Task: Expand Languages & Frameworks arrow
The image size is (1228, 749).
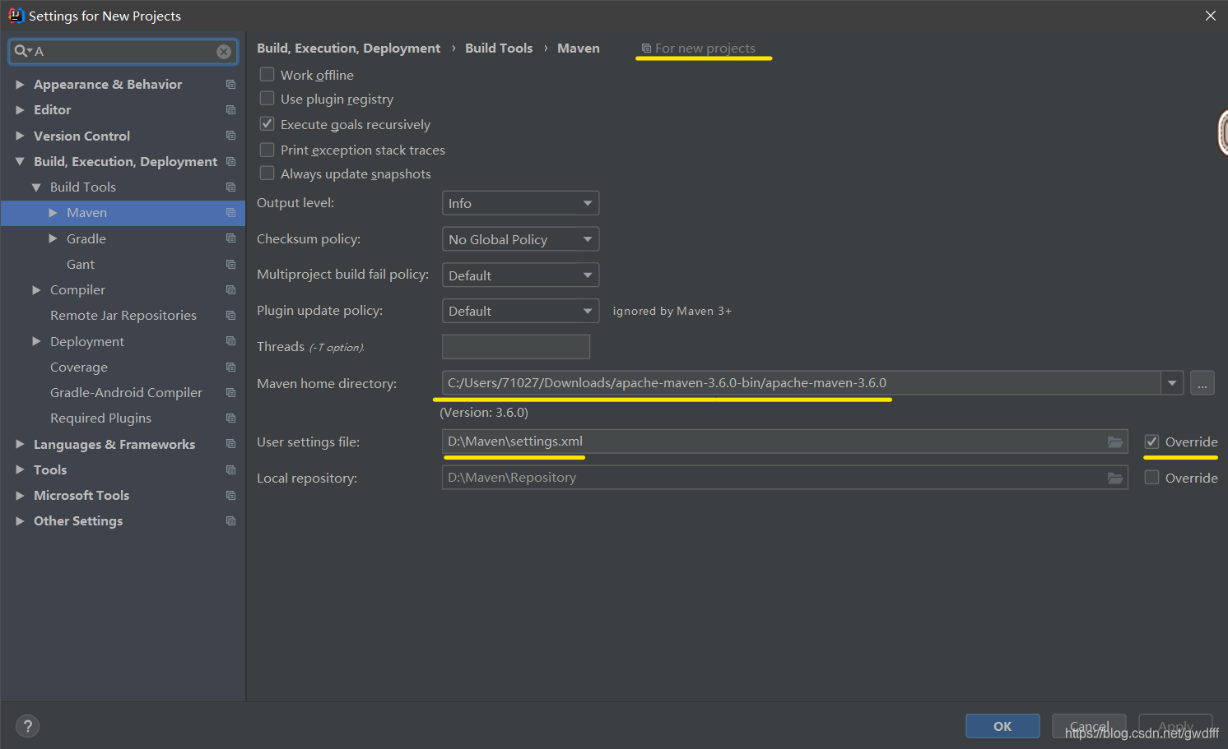Action: click(x=20, y=444)
